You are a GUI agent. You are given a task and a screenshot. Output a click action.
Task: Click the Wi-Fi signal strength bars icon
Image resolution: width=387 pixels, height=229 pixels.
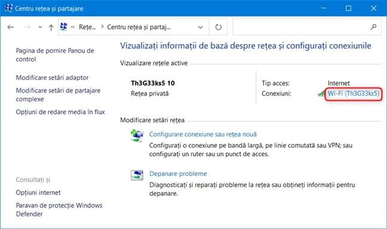pyautogui.click(x=321, y=94)
